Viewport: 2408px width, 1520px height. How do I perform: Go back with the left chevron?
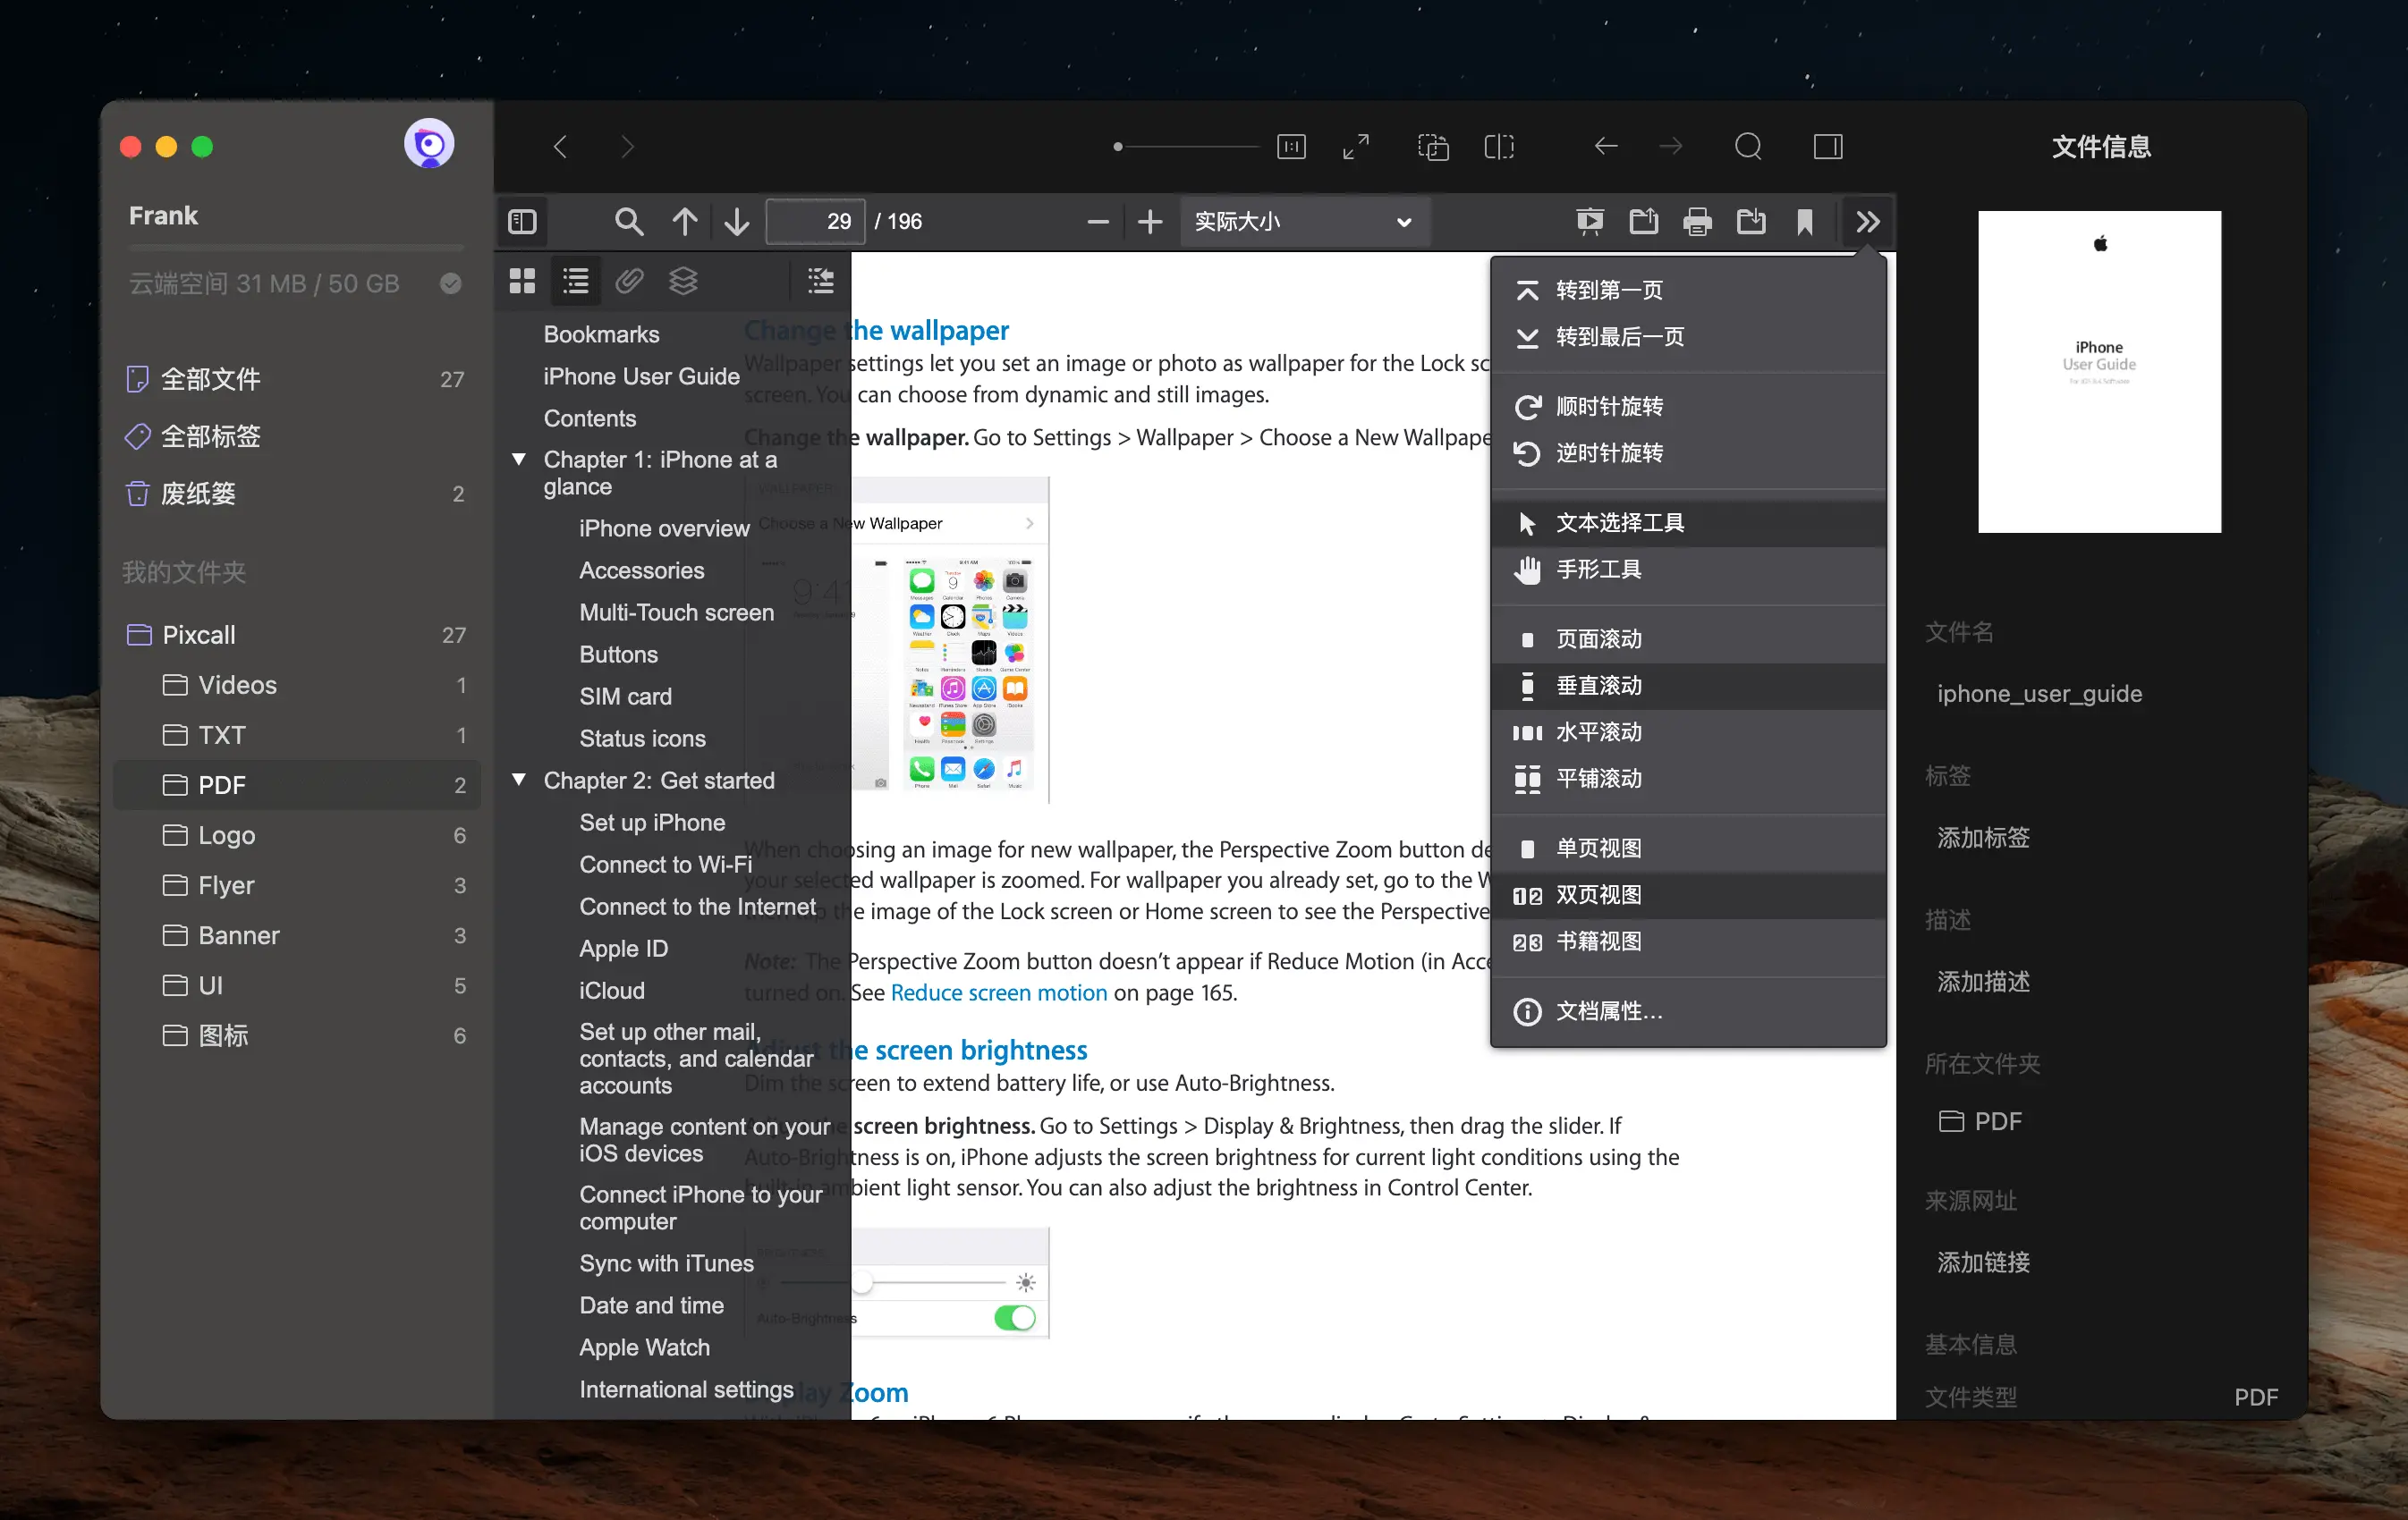pos(560,147)
